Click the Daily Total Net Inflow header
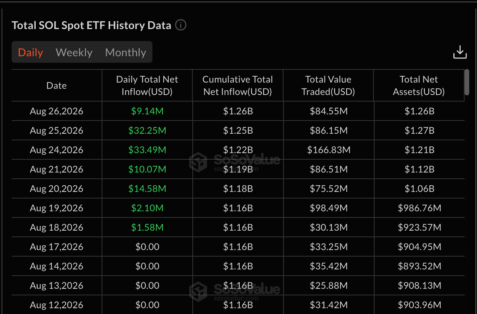477x314 pixels. coord(147,86)
